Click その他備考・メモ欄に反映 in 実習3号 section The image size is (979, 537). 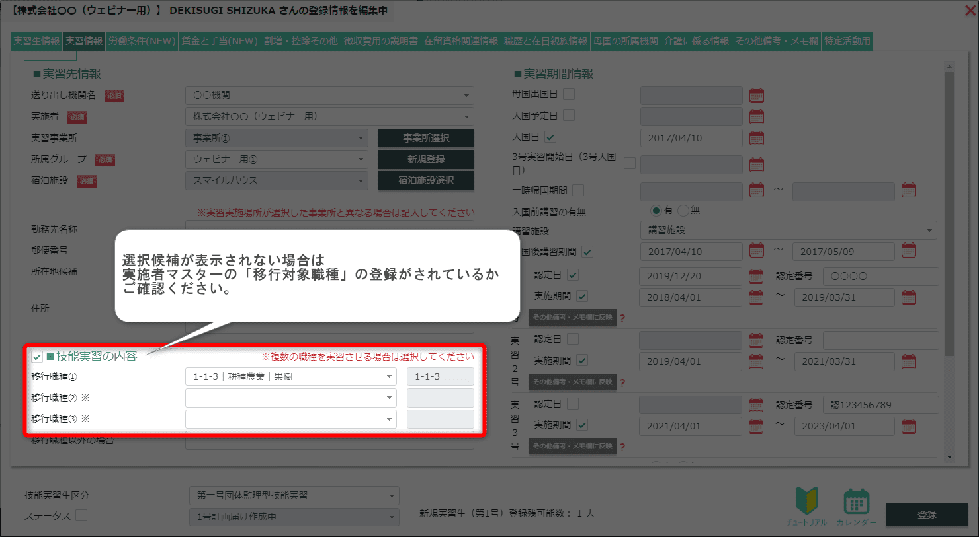pyautogui.click(x=573, y=447)
